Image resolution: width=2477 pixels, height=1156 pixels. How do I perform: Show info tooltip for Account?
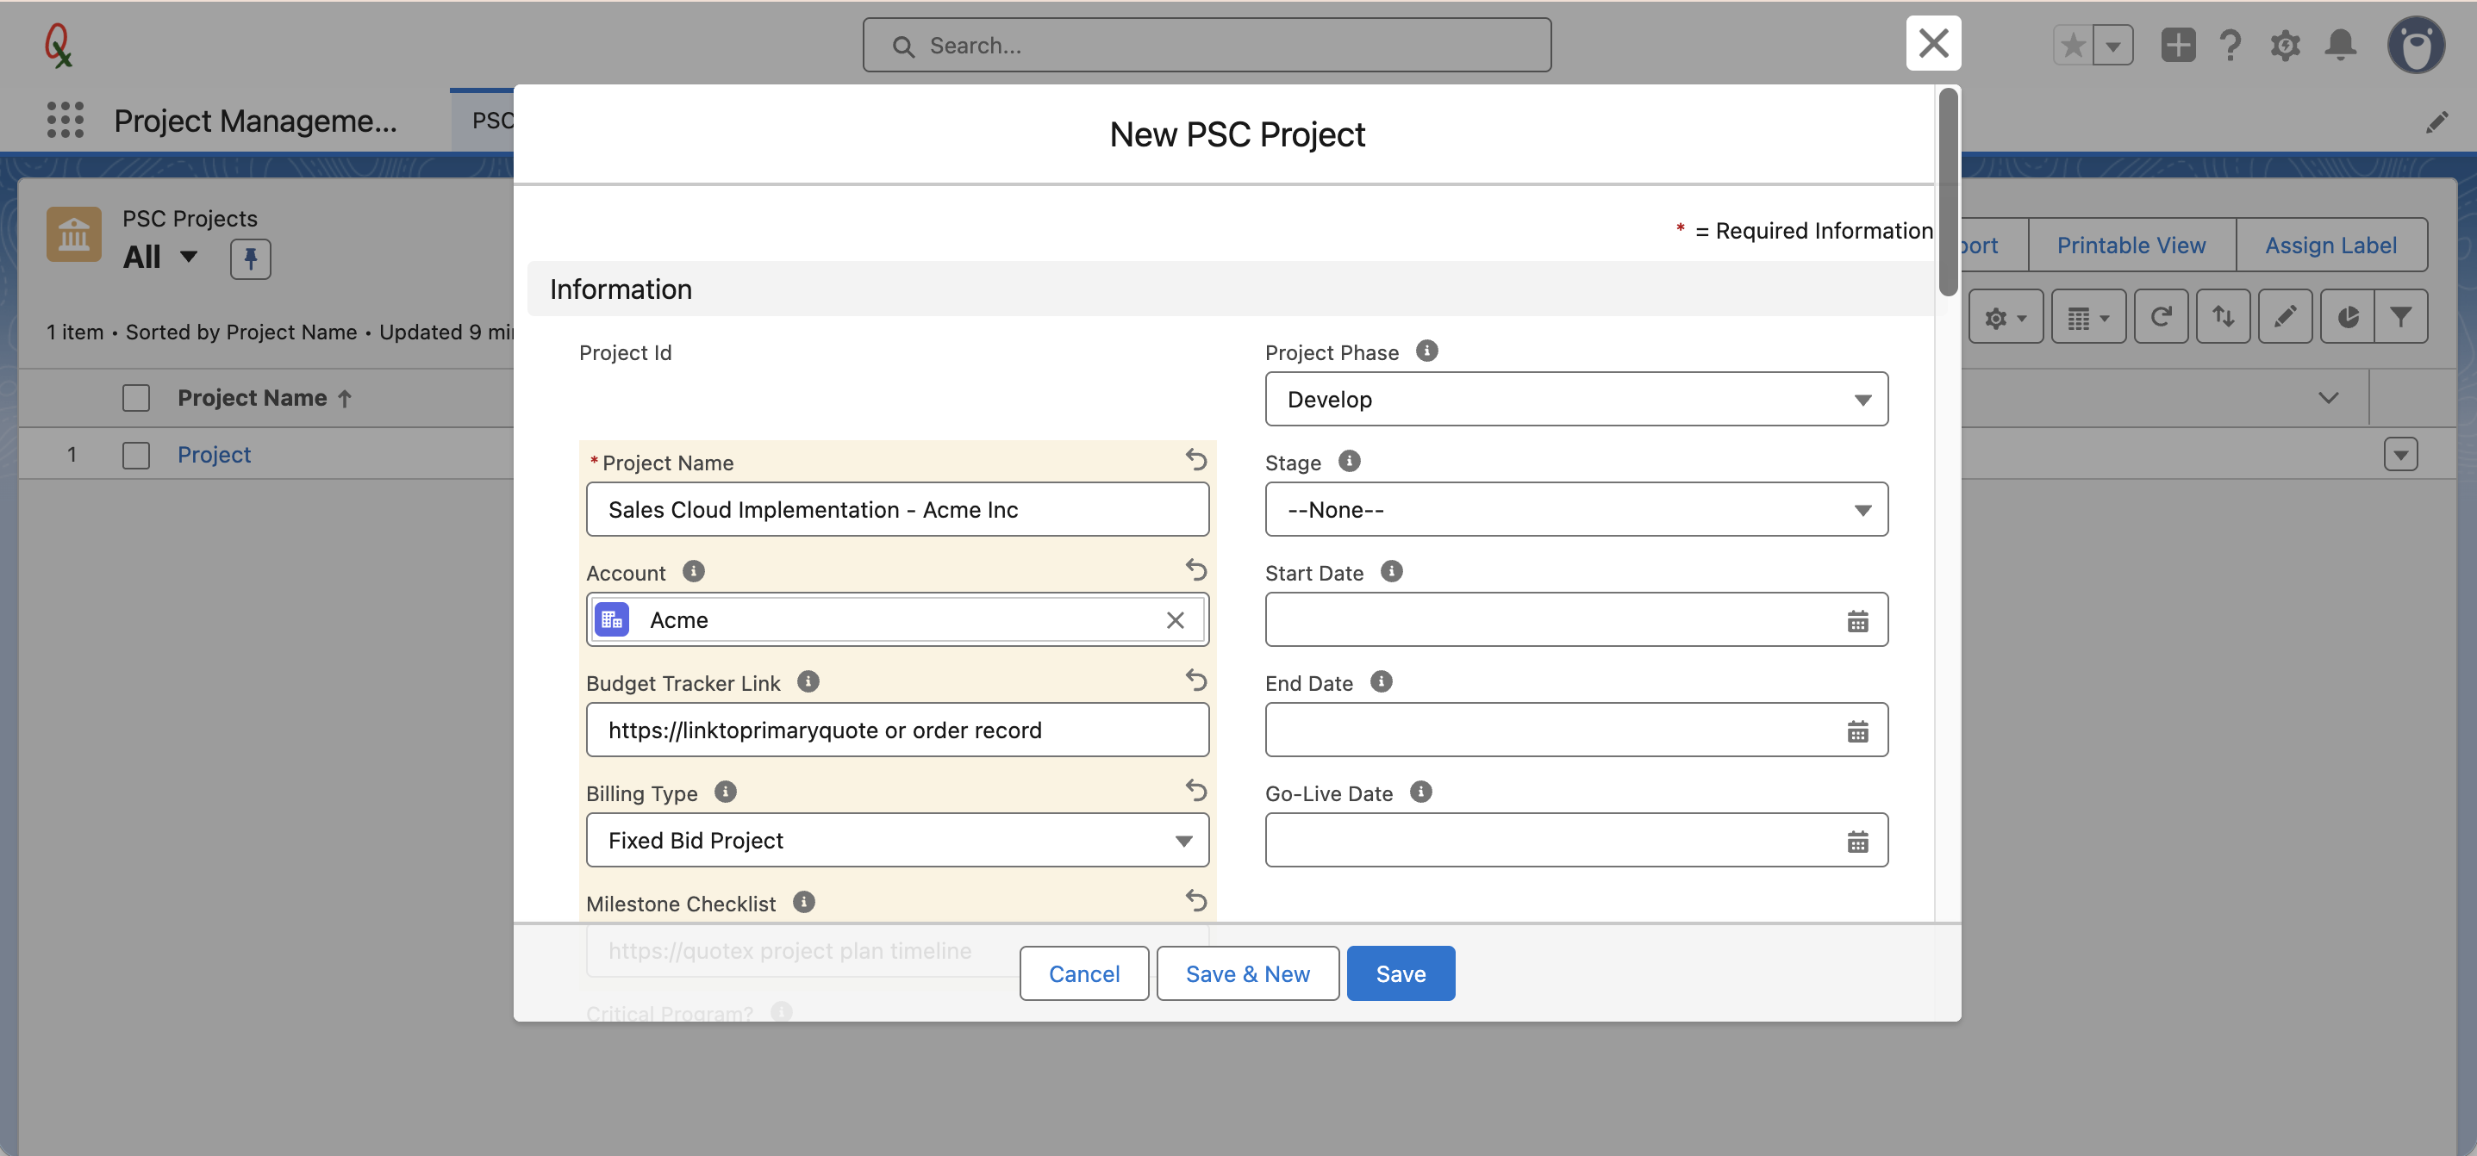[x=693, y=572]
